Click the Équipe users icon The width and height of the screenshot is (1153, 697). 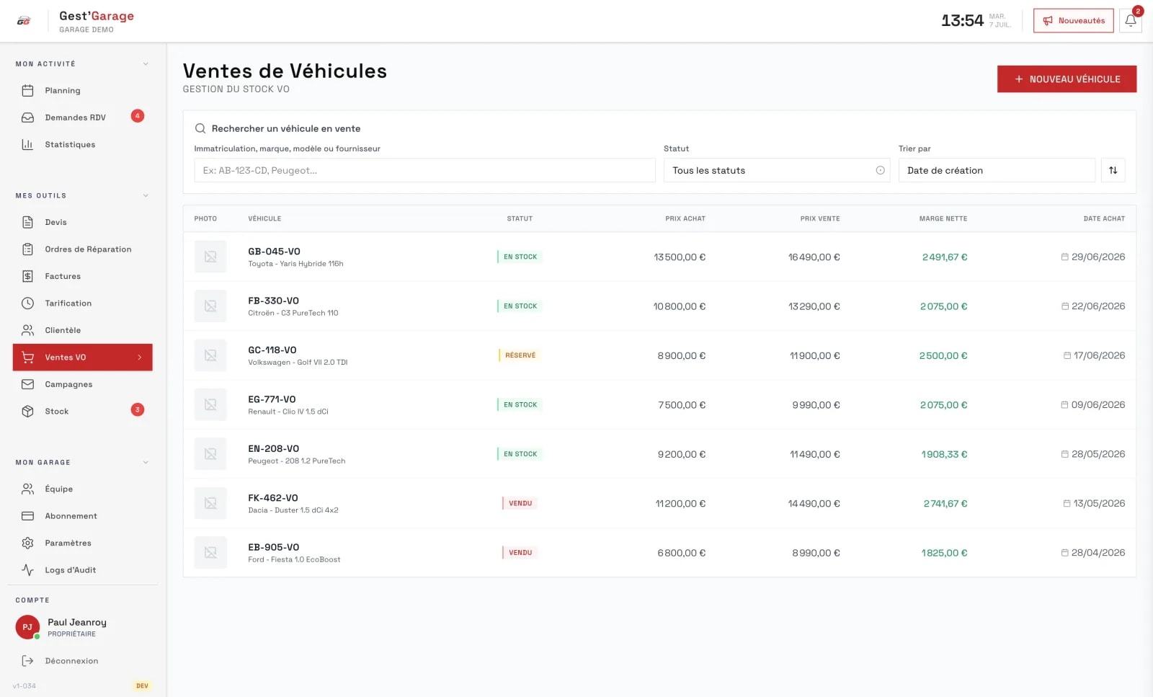point(27,489)
